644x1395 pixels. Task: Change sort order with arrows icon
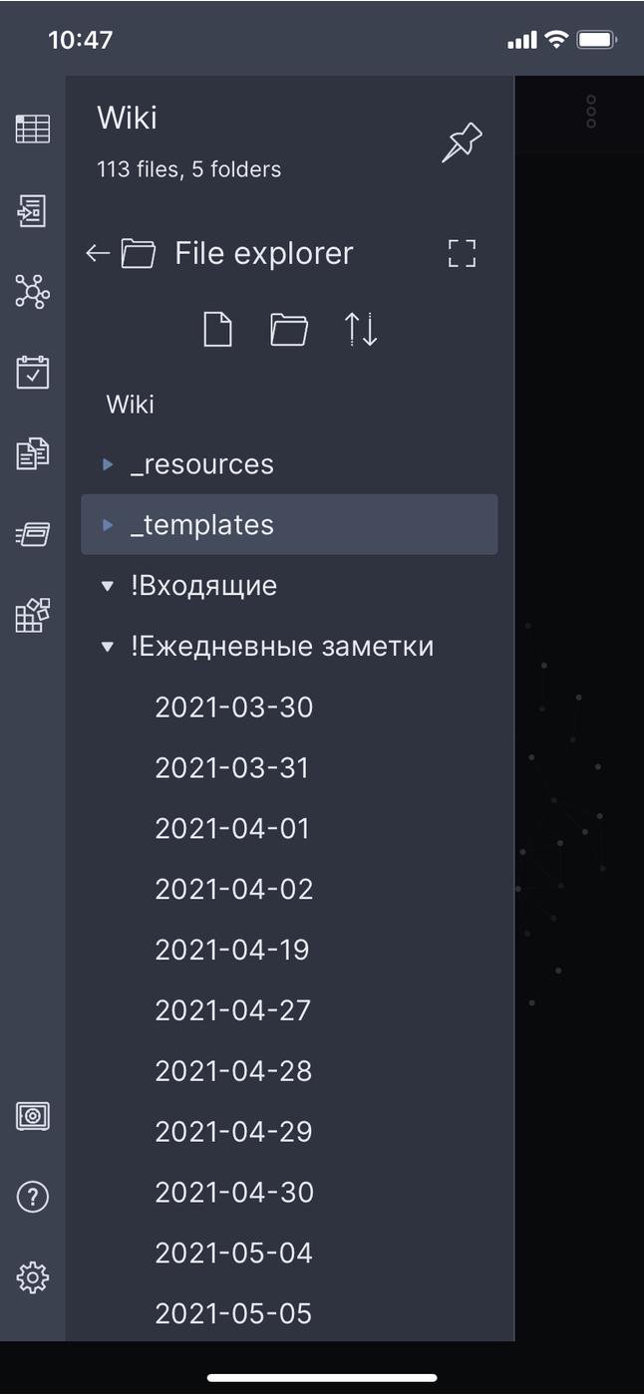361,329
